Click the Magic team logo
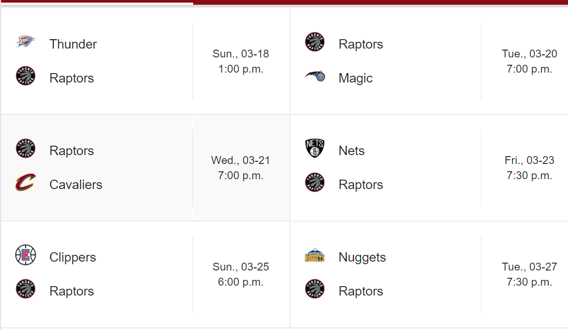The width and height of the screenshot is (568, 330). (315, 76)
